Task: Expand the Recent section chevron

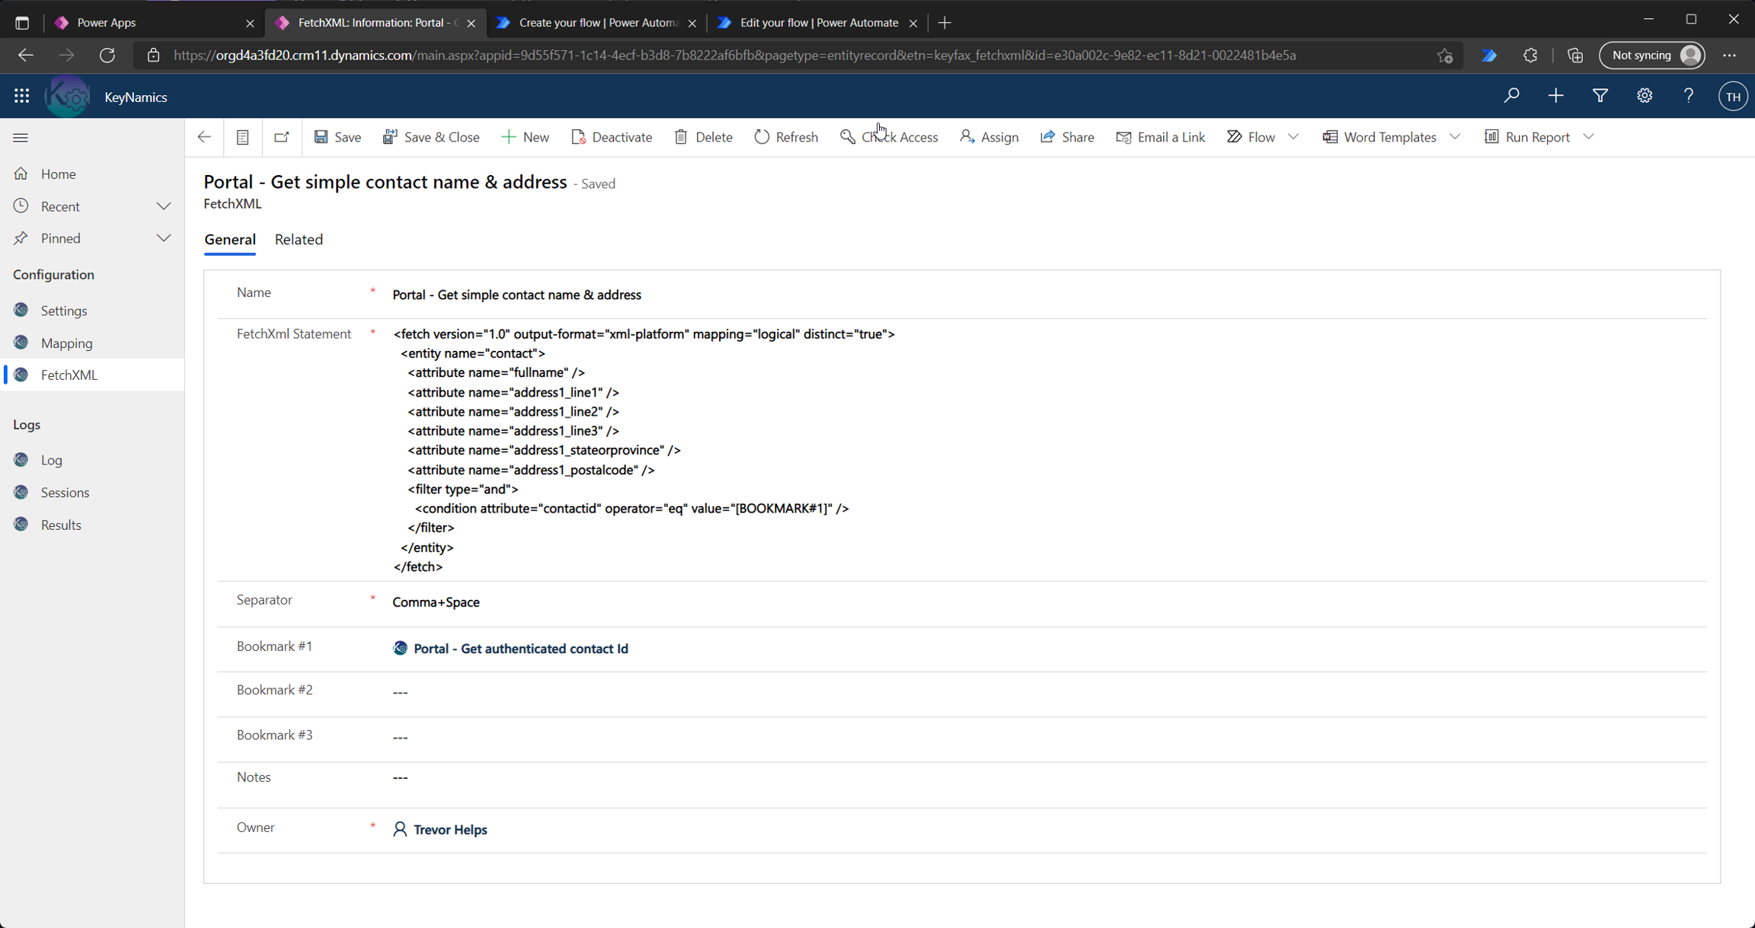Action: coord(164,206)
